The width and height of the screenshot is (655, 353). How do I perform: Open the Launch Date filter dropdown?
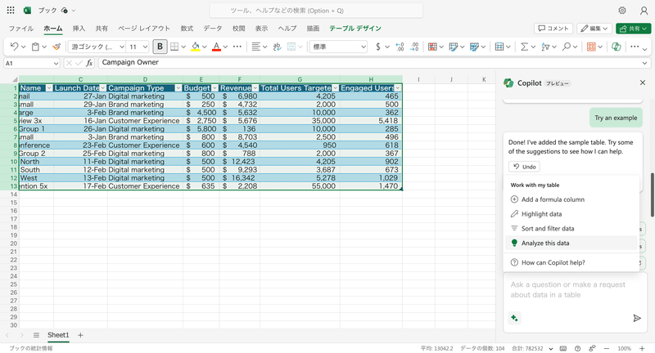tap(103, 88)
